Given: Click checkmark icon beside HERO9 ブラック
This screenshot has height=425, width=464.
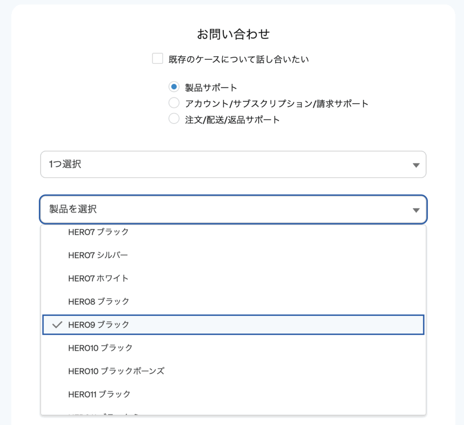Looking at the screenshot, I should (57, 325).
